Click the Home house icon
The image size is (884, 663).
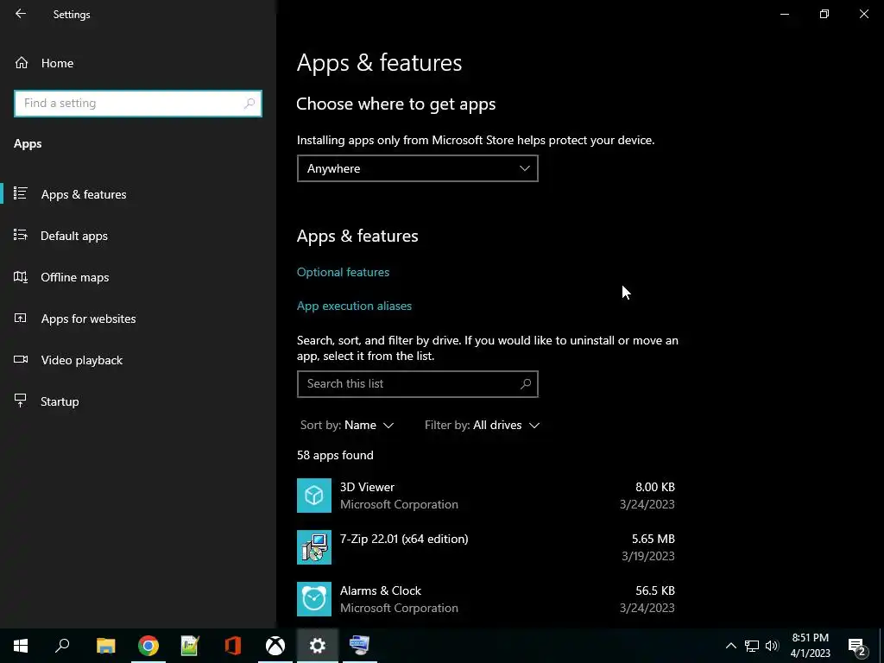pyautogui.click(x=22, y=63)
